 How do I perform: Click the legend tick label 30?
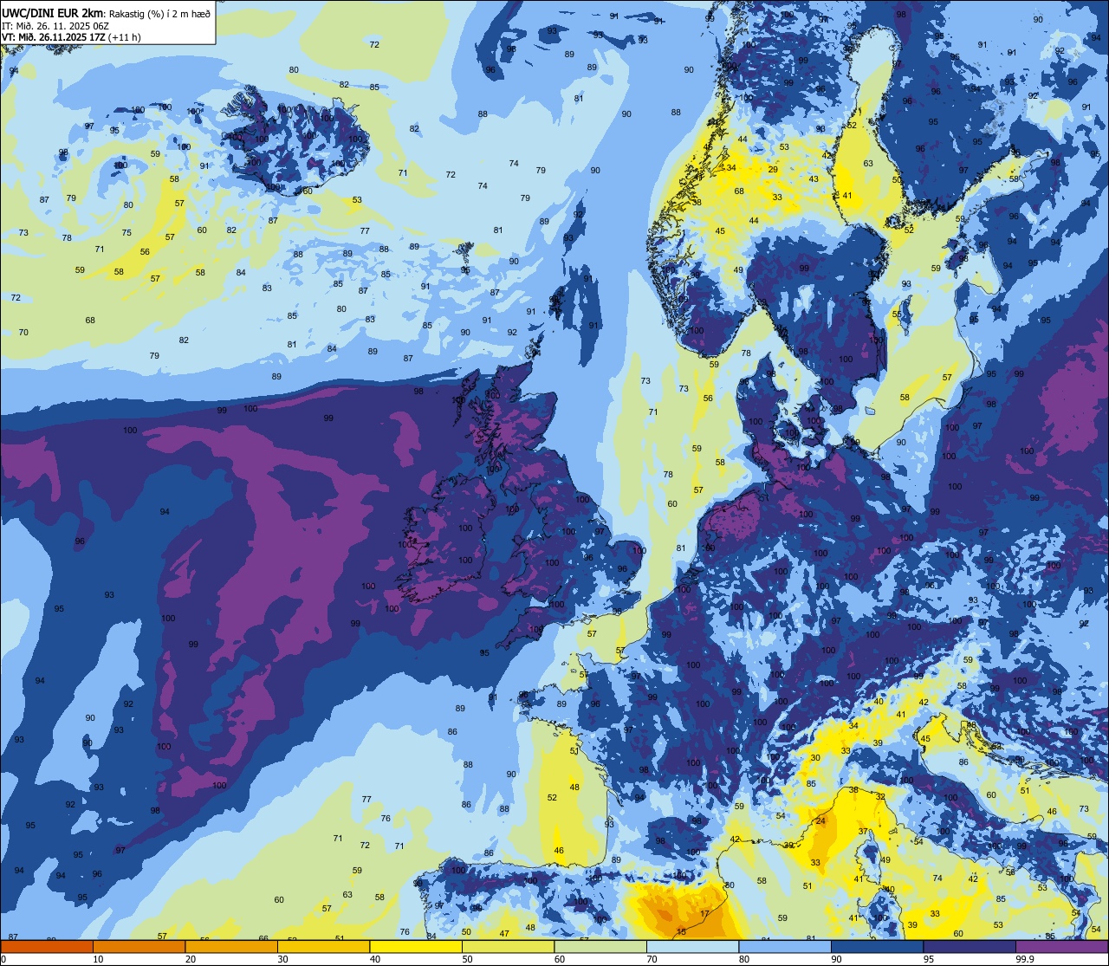pyautogui.click(x=282, y=959)
